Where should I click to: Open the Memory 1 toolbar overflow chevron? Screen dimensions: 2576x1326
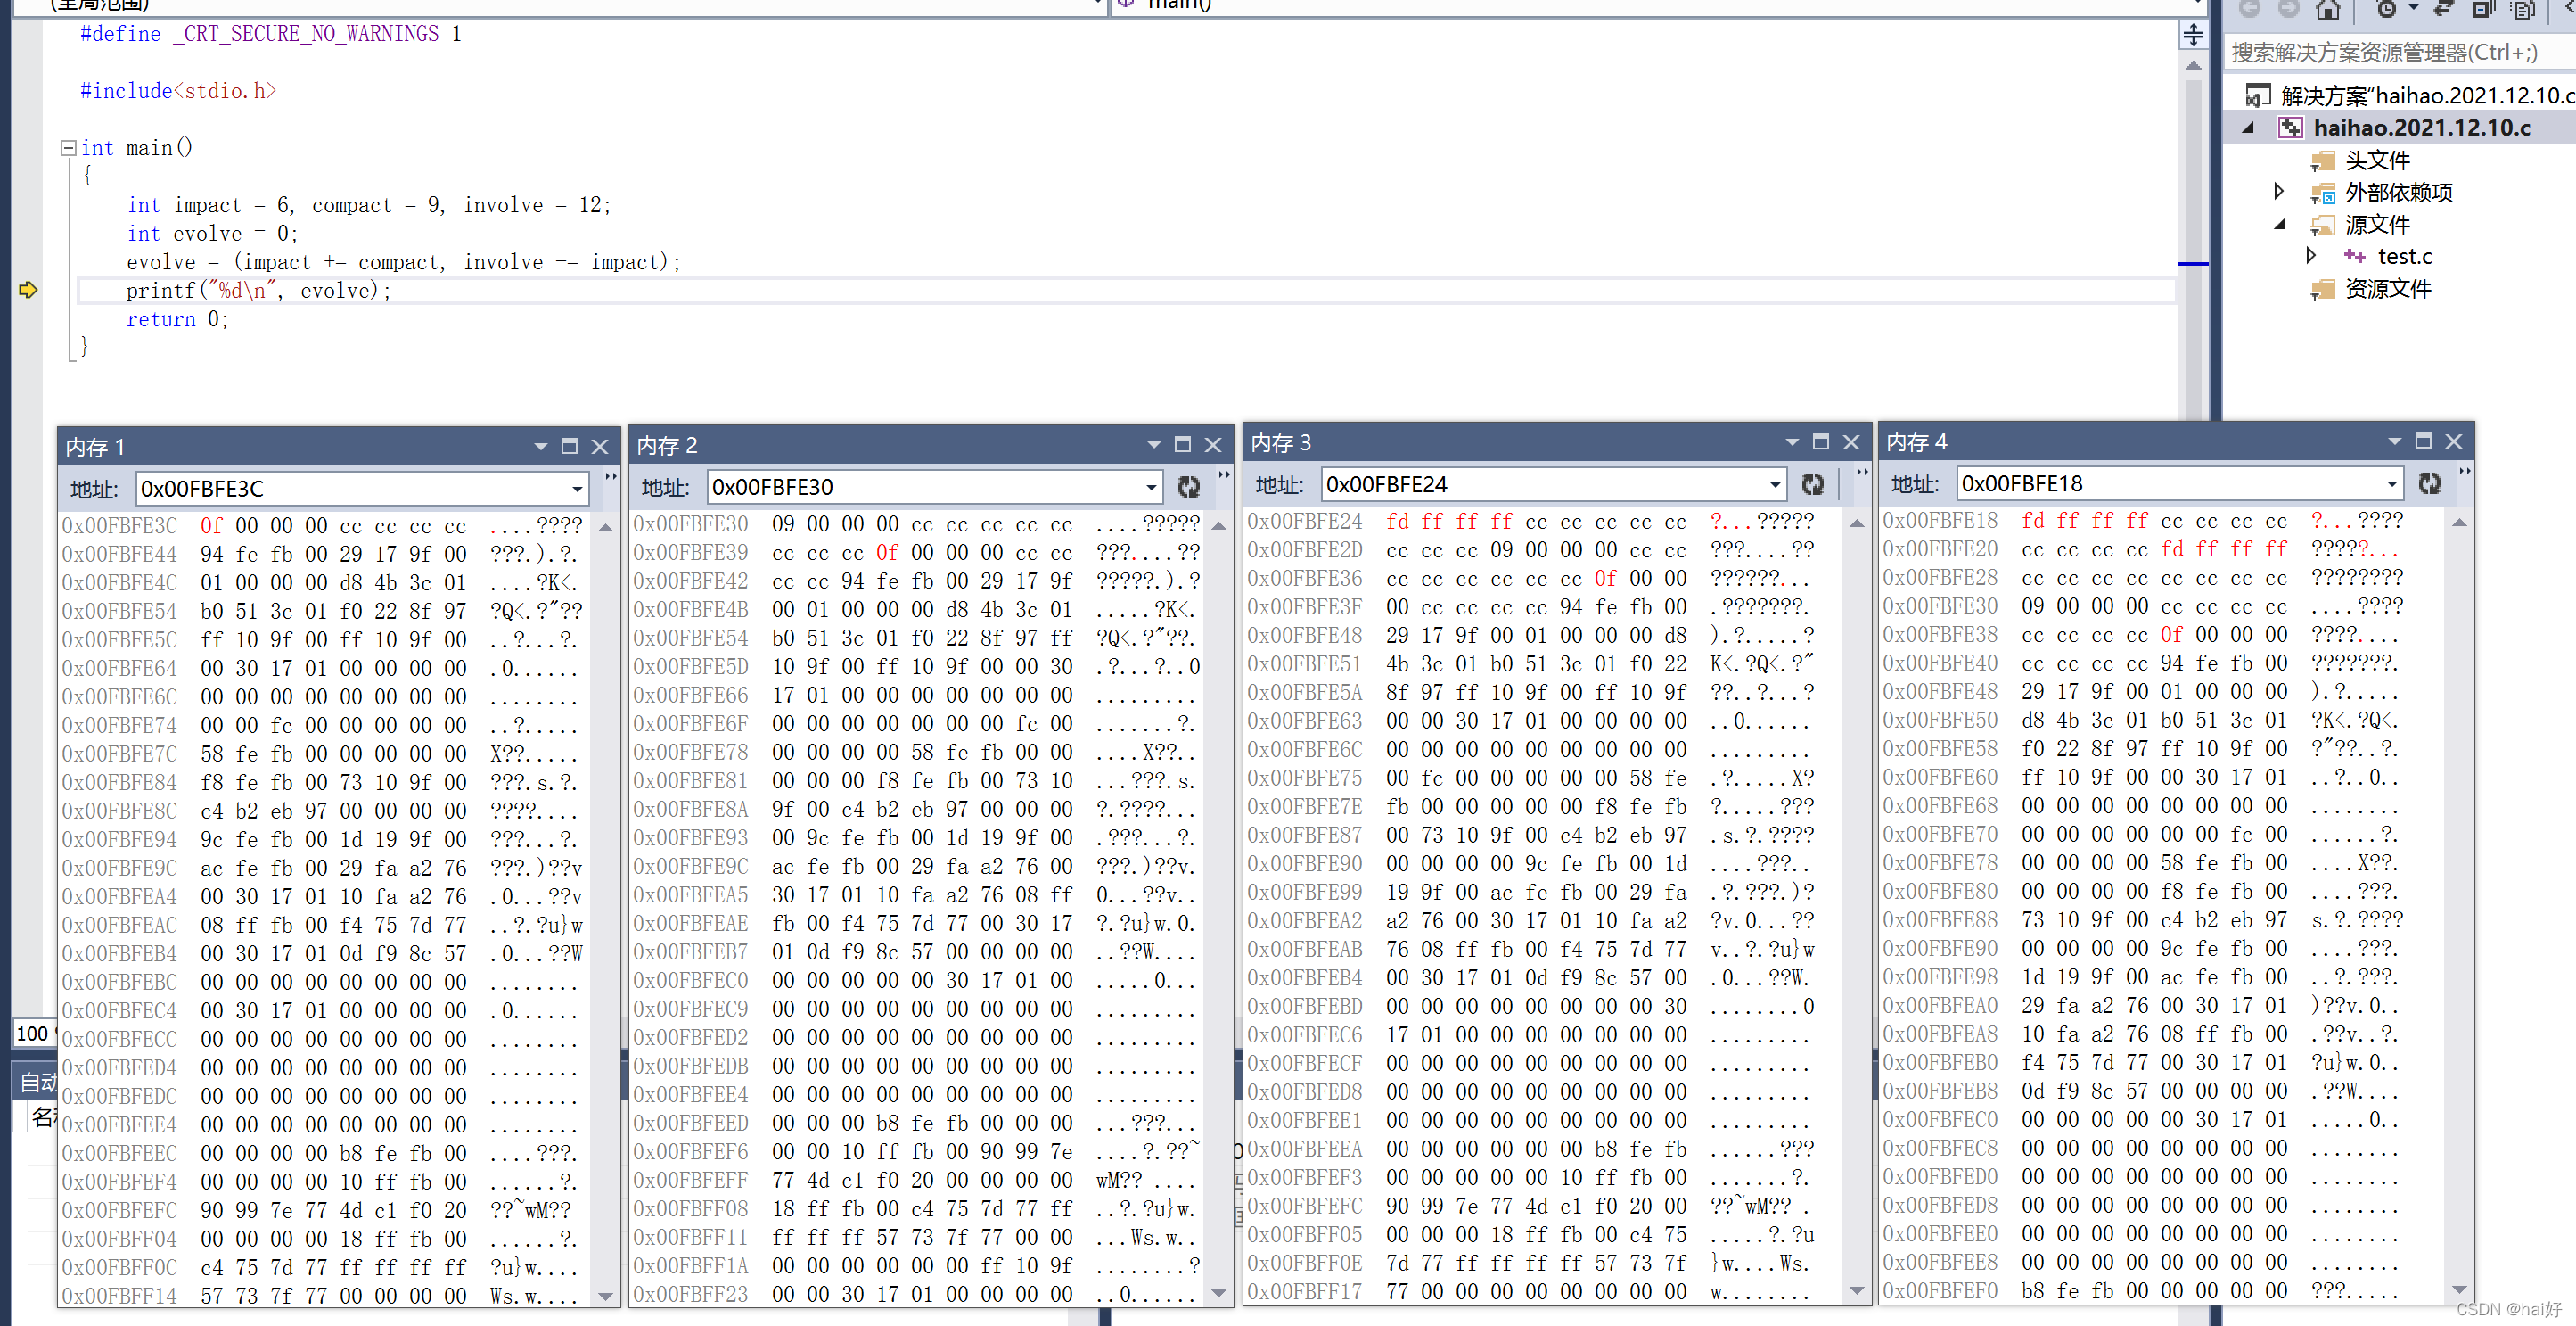pyautogui.click(x=610, y=476)
